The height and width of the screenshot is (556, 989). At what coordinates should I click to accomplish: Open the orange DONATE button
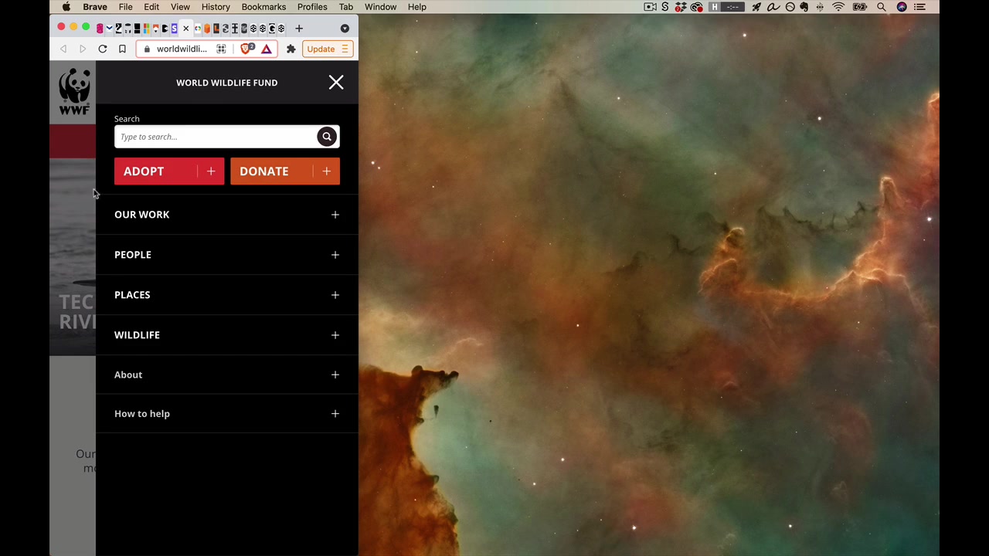[x=285, y=171]
